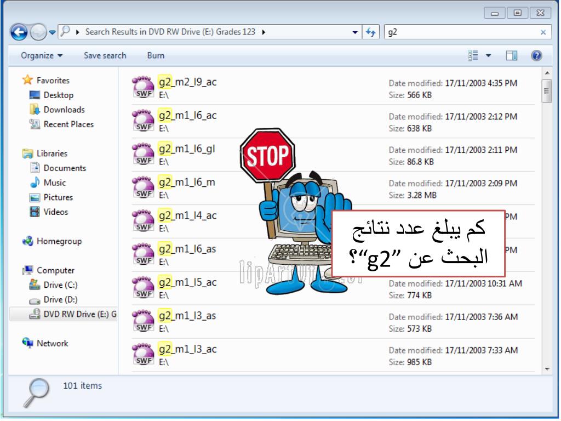Click the Refresh button beside address bar
Viewport: 561px width, 421px height.
371,32
